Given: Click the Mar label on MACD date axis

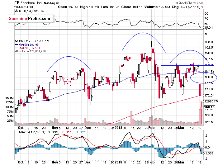Looking at the screenshot, I should (x=181, y=162).
